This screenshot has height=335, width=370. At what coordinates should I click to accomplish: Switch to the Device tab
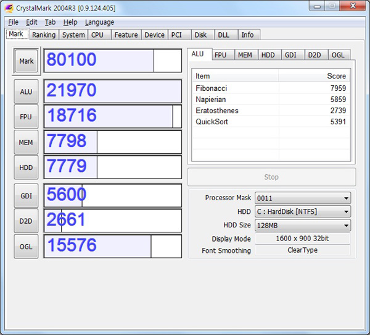[x=154, y=35]
